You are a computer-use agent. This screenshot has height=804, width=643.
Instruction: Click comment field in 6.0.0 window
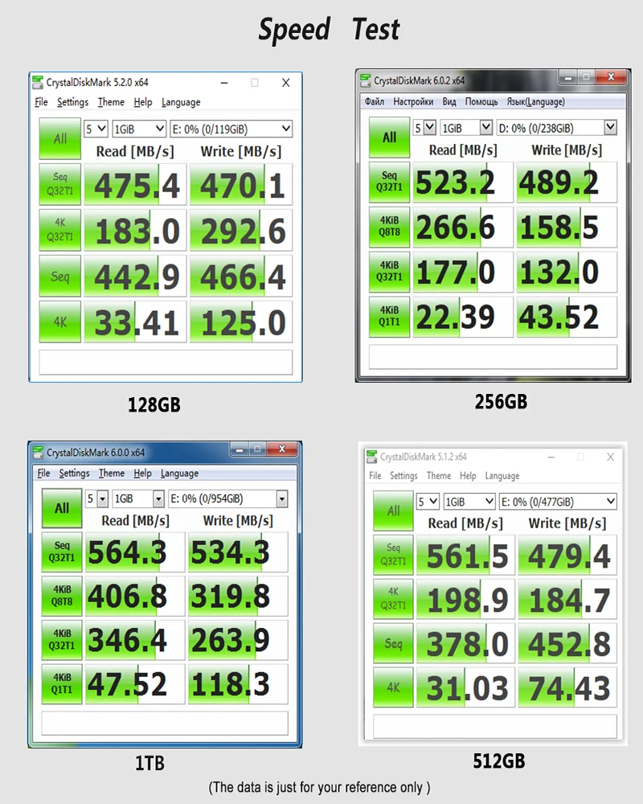click(x=165, y=723)
